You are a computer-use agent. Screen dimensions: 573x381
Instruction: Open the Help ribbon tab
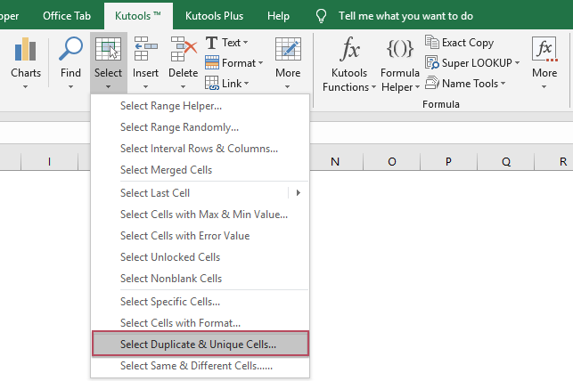pyautogui.click(x=278, y=16)
